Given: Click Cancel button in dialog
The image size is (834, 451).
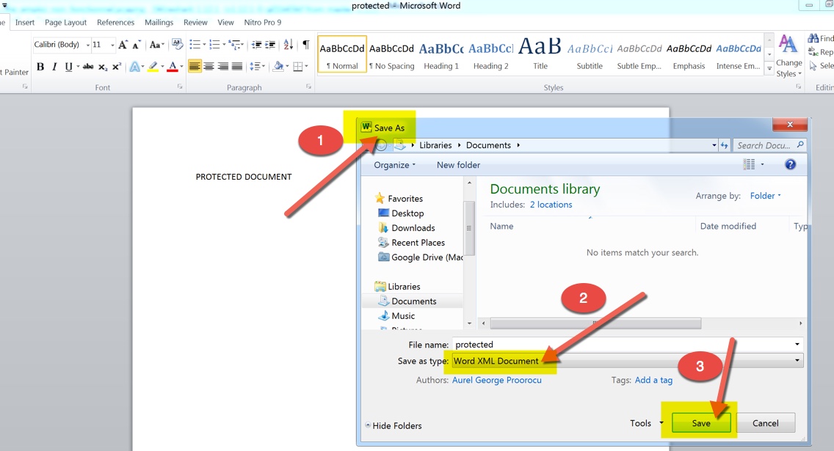Looking at the screenshot, I should pos(766,423).
